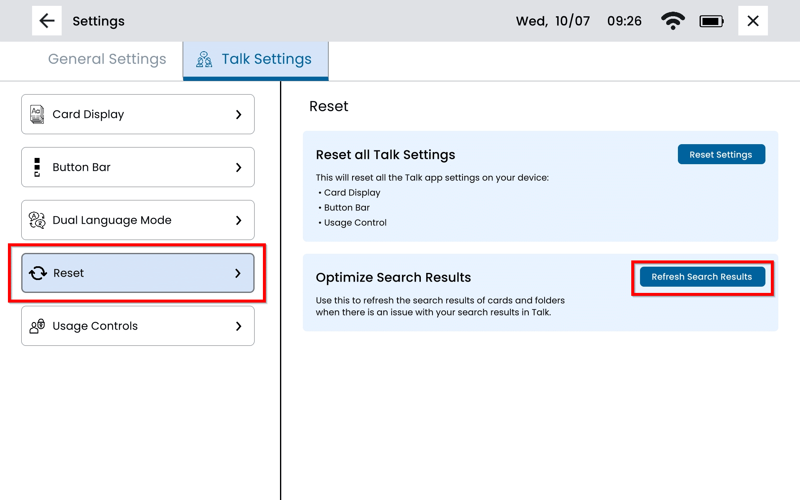The height and width of the screenshot is (500, 800).
Task: Click the back arrow icon
Action: tap(47, 21)
